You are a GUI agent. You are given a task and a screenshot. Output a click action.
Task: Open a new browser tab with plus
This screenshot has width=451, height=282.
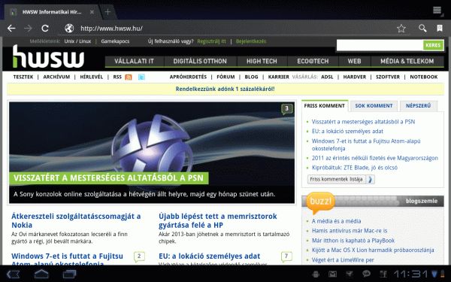click(x=107, y=12)
